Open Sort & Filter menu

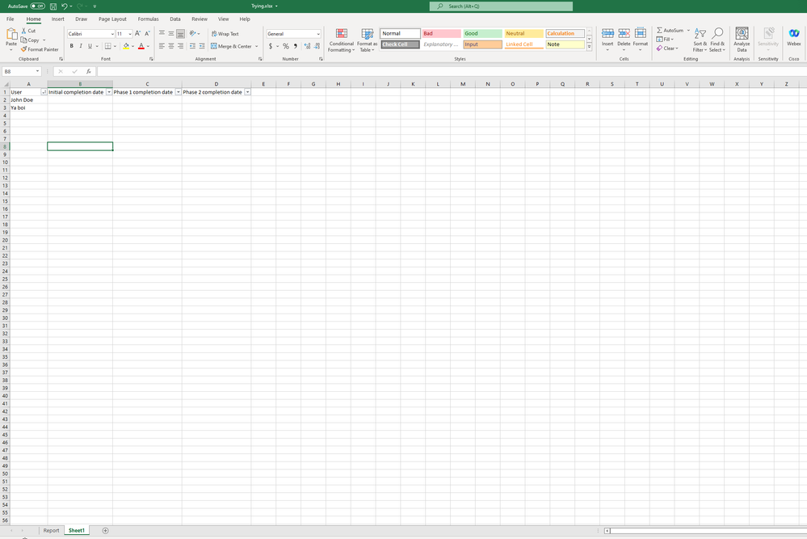(700, 40)
